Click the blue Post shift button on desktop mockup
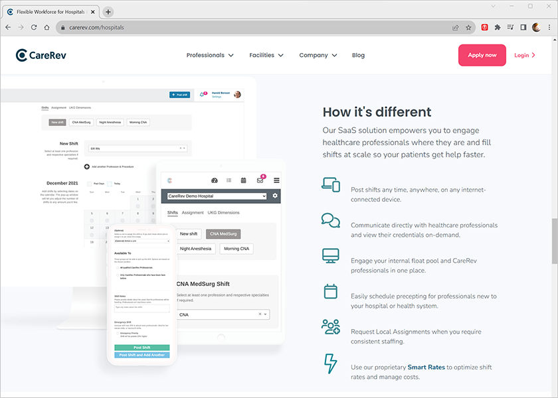The image size is (558, 398). click(x=180, y=94)
